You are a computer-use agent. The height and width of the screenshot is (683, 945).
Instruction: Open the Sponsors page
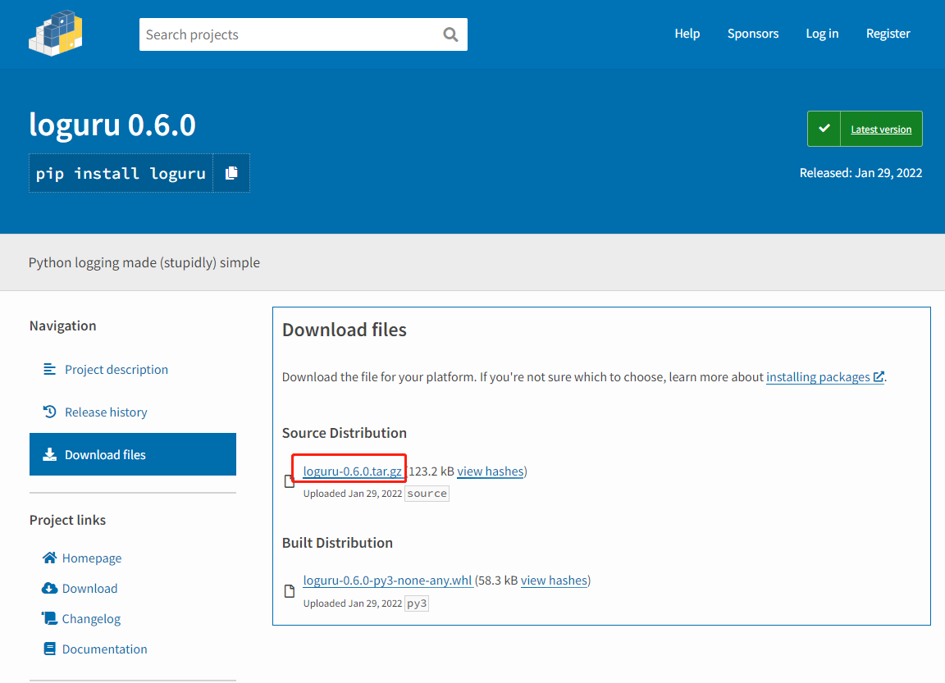(x=753, y=34)
